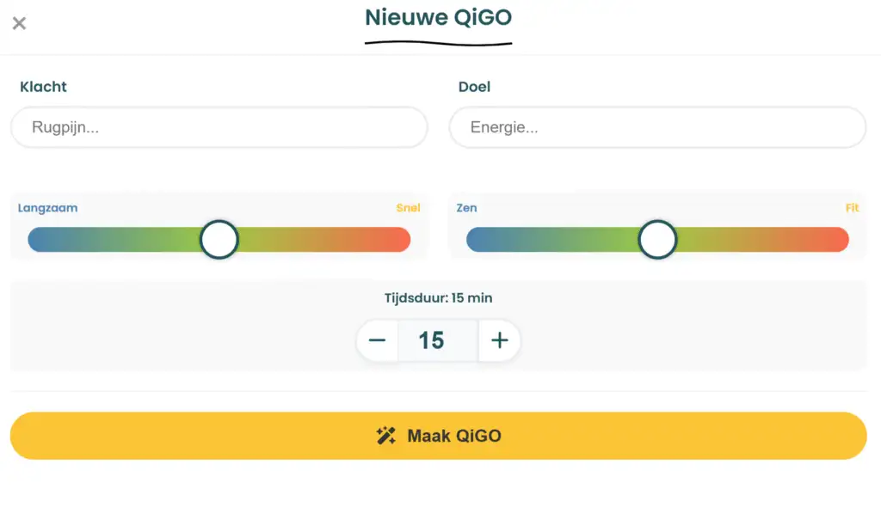Click the Nieuwe QiGO title
This screenshot has height=514, width=881.
[438, 17]
